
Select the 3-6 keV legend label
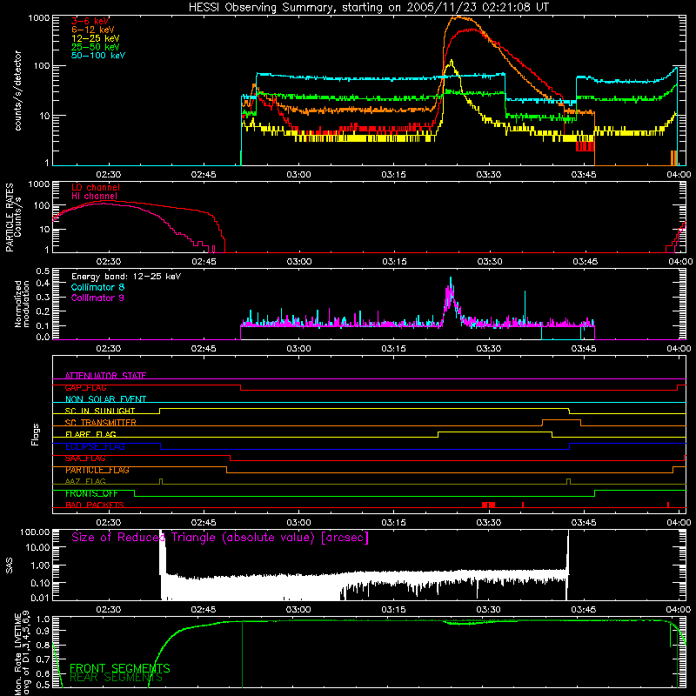pyautogui.click(x=90, y=21)
